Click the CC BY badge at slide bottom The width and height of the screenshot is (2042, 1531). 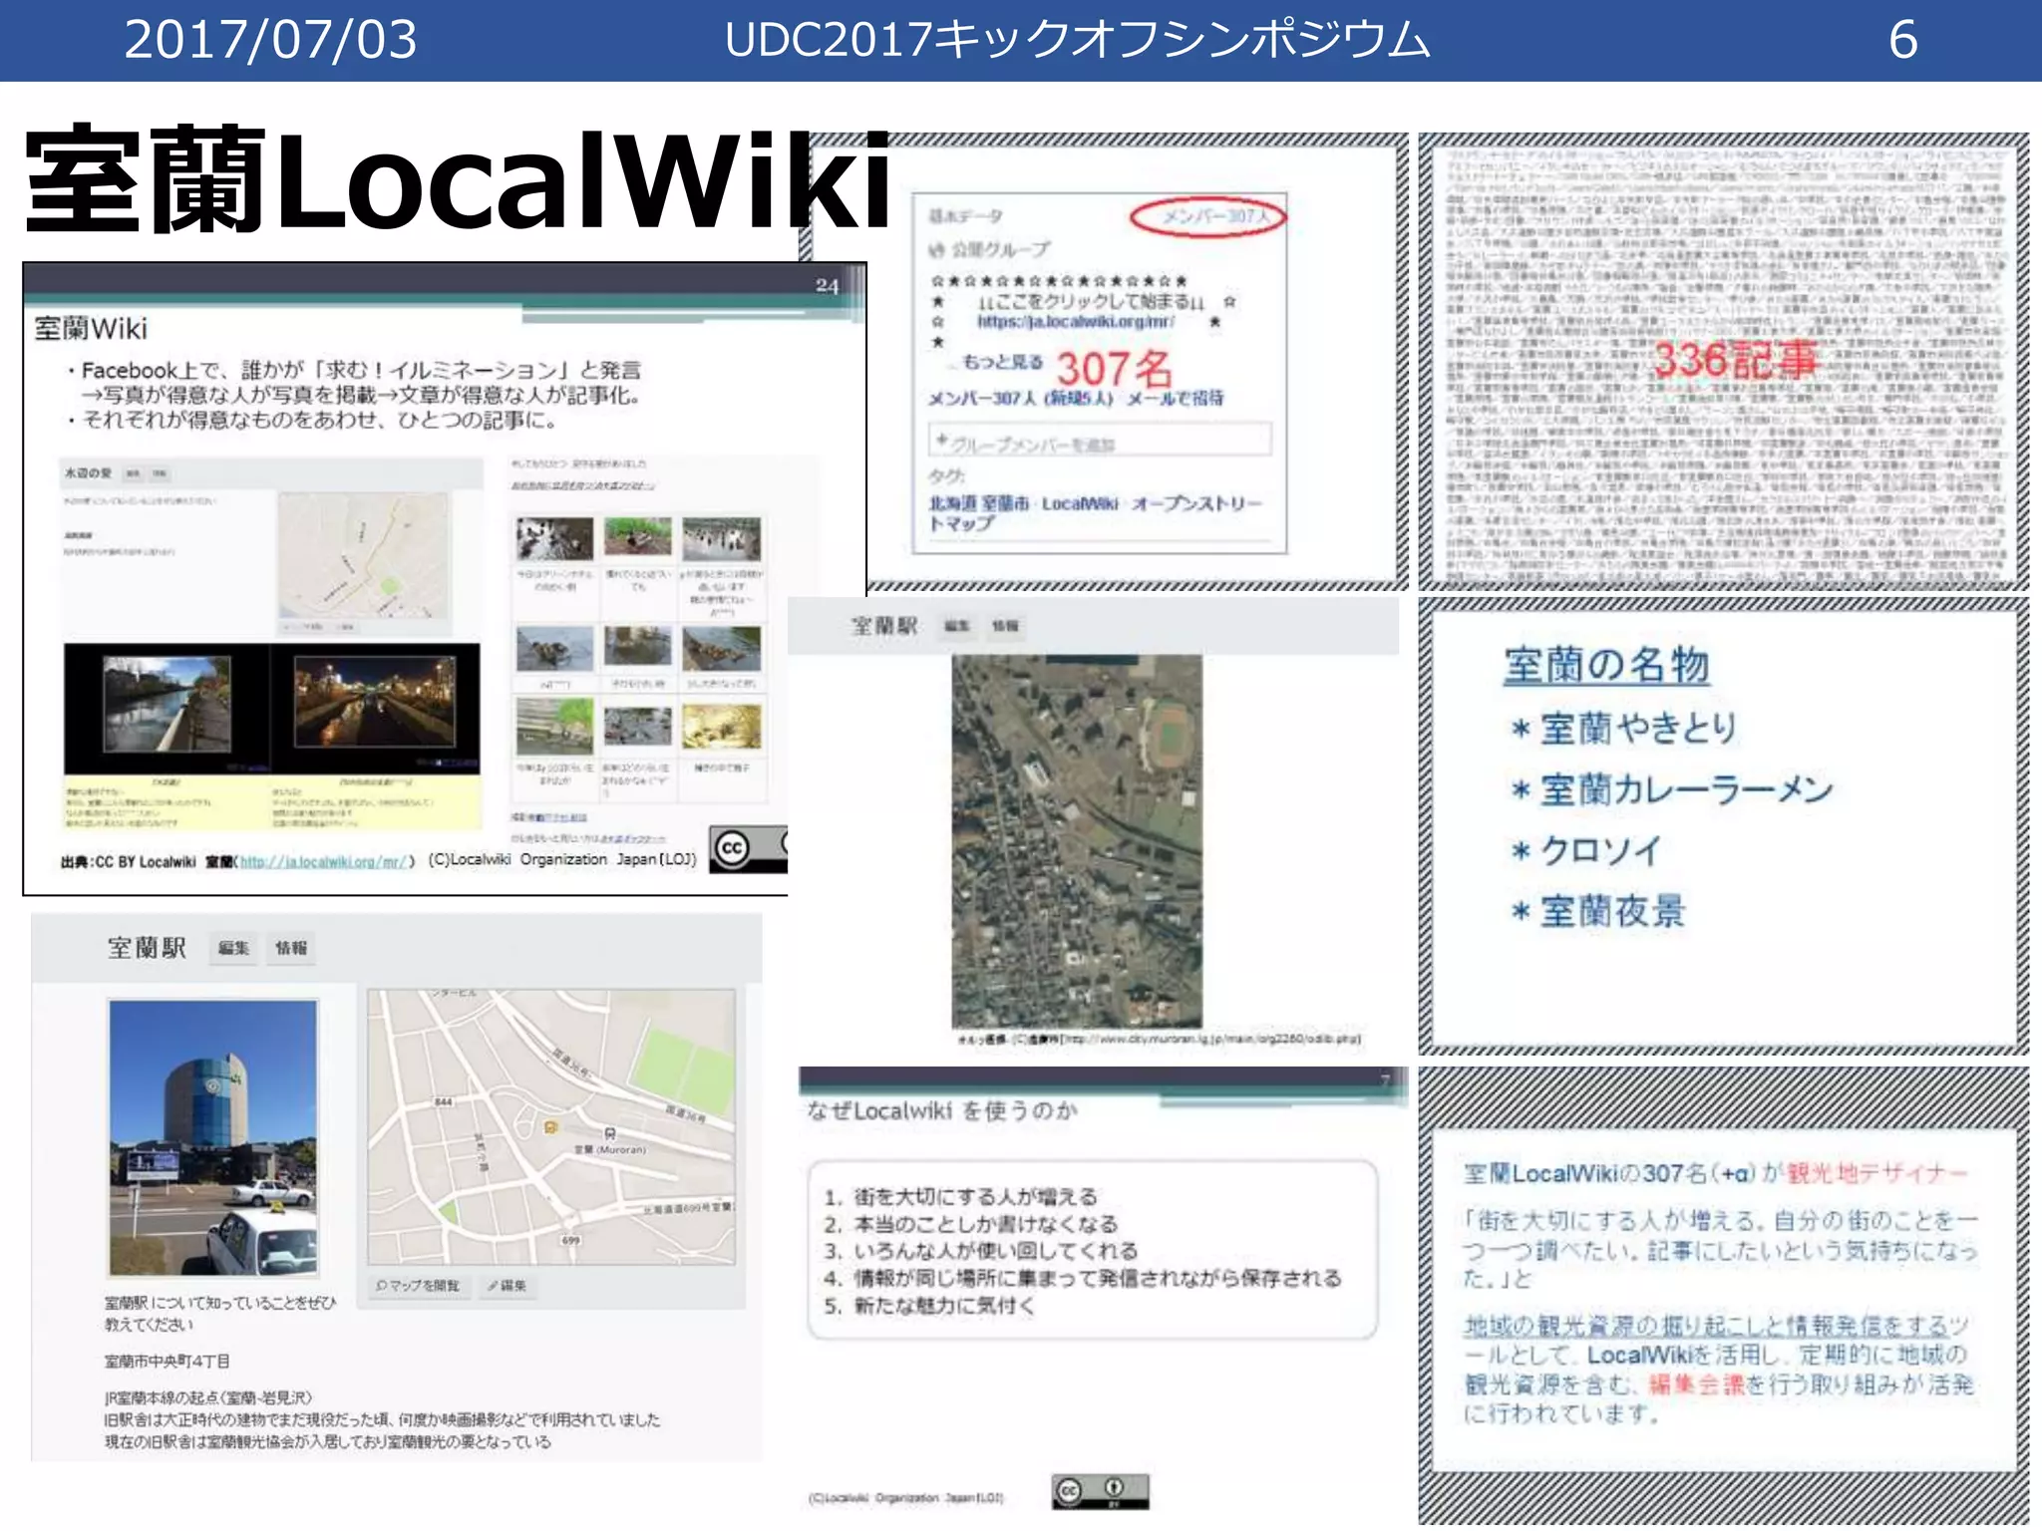coord(1100,1491)
